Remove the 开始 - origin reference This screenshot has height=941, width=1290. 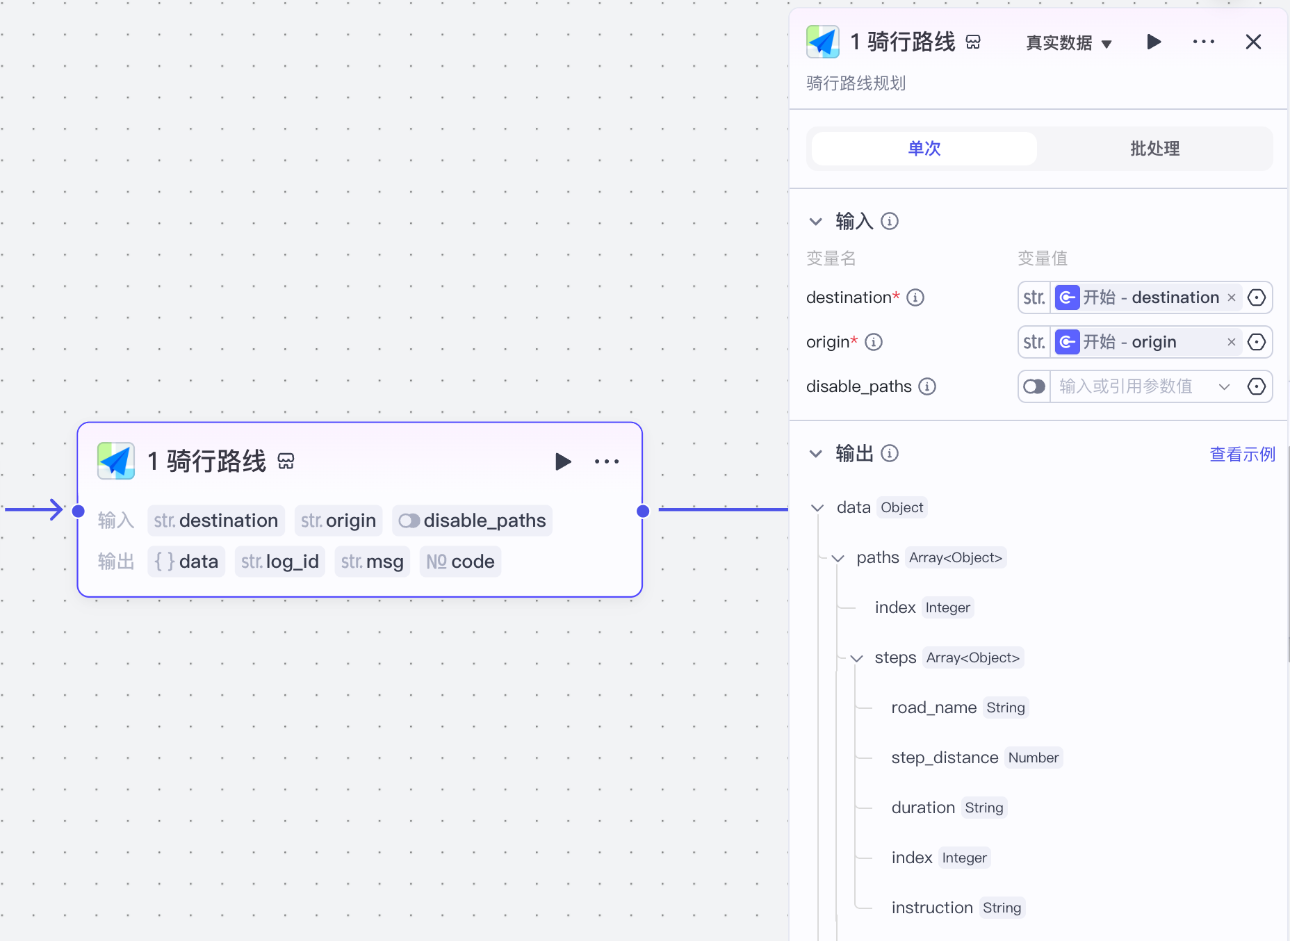coord(1232,342)
